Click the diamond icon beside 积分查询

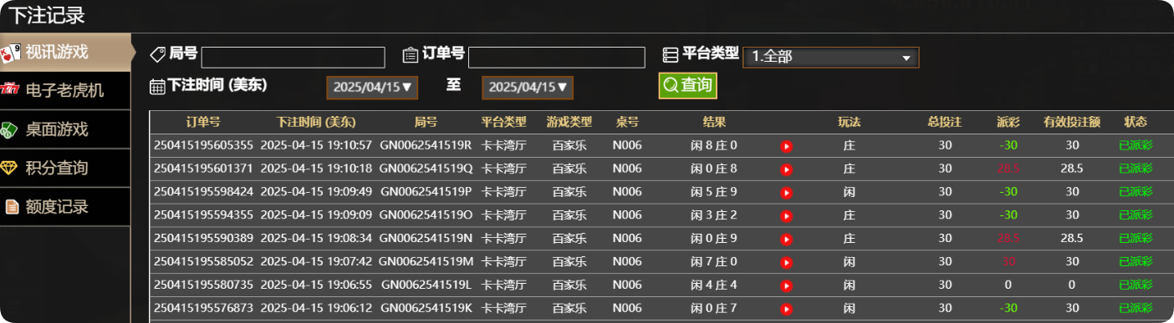pos(10,168)
